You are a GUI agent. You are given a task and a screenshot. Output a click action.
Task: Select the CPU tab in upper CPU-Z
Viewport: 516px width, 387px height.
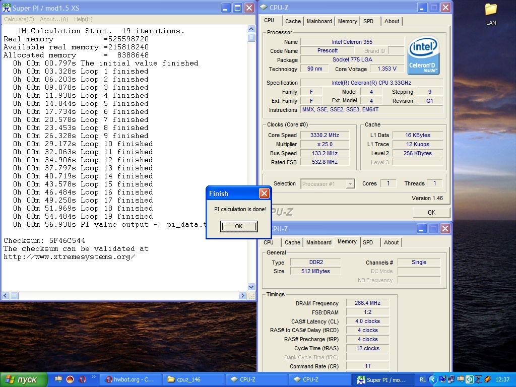pyautogui.click(x=269, y=20)
